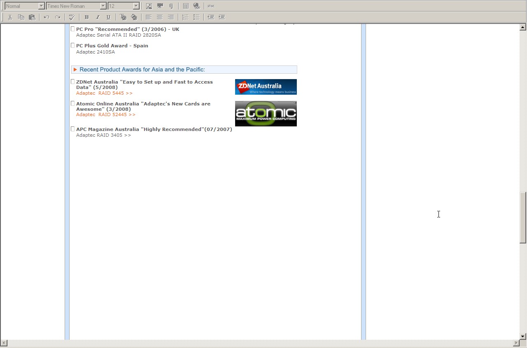Apply a bulleted list
The image size is (527, 348).
coord(196,17)
